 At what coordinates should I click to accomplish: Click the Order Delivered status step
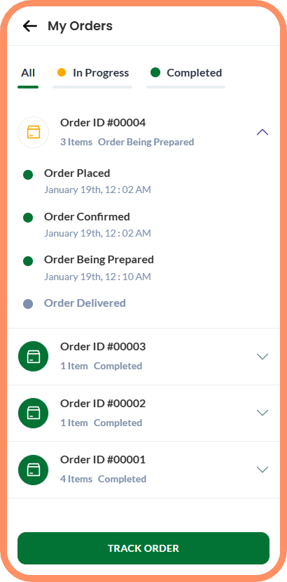[x=85, y=303]
